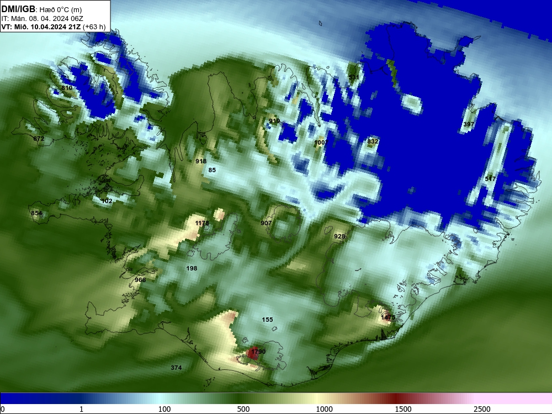Image resolution: width=552 pixels, height=414 pixels.
Task: Click the map value 1790
Action: (258, 352)
